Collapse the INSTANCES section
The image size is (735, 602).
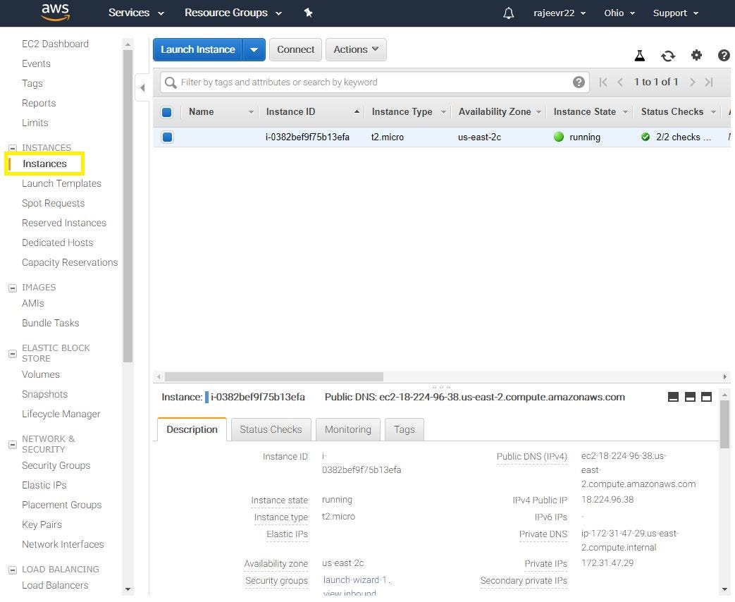pos(11,147)
